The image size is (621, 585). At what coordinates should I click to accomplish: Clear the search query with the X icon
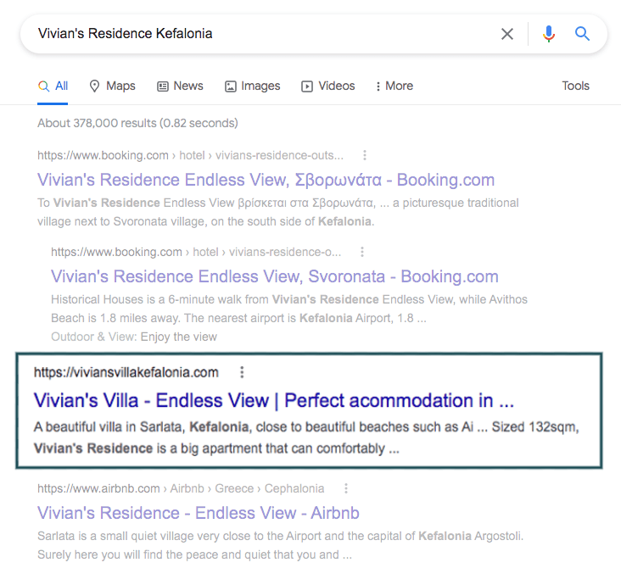(507, 34)
